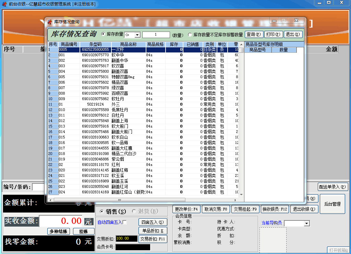Expand the 当前导购员 dropdown list

(307, 223)
